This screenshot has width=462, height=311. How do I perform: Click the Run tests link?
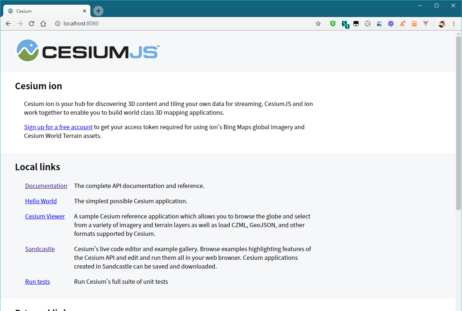point(37,282)
